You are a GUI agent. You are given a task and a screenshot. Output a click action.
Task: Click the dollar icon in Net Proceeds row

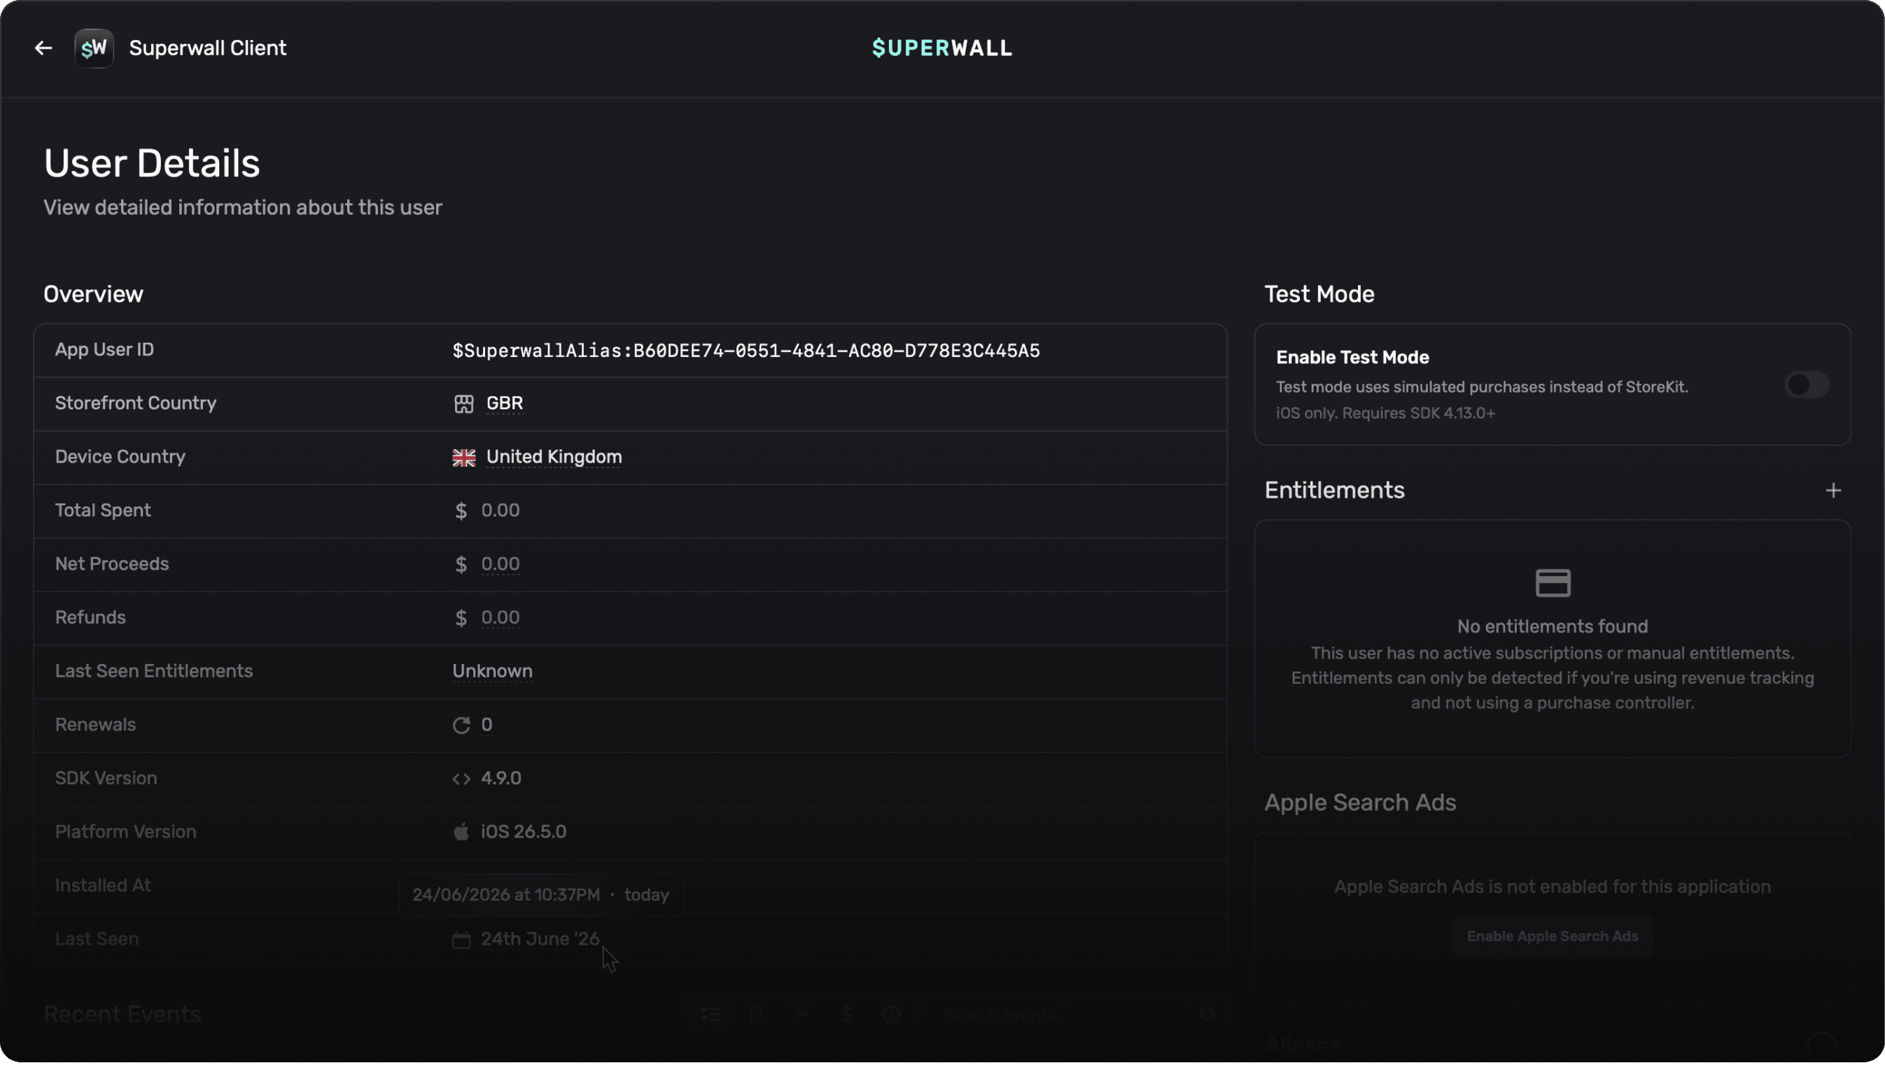pos(461,565)
